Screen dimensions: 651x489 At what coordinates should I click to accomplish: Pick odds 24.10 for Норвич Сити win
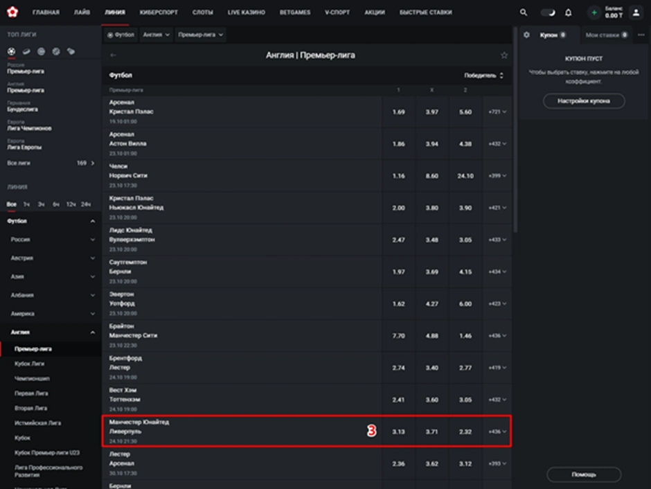(x=465, y=176)
